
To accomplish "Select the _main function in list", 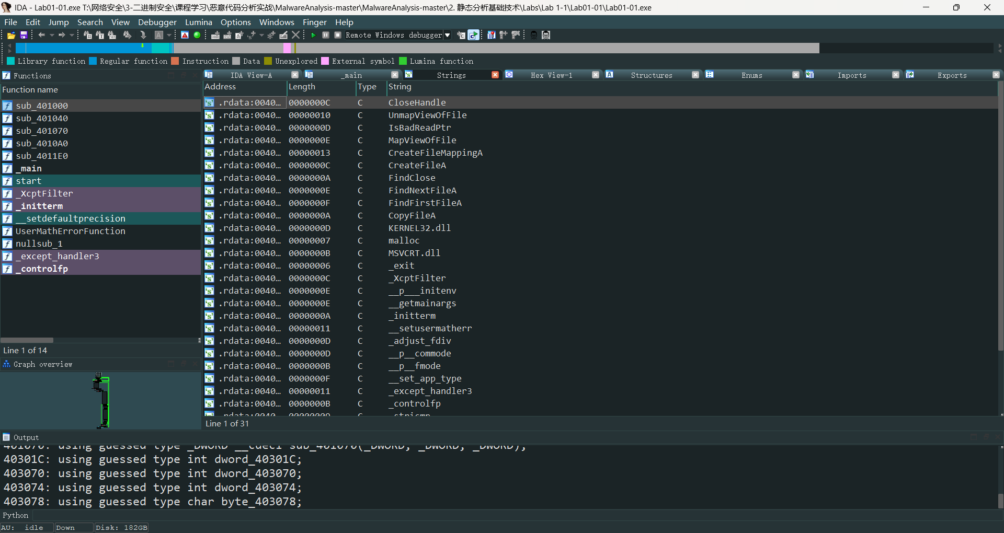I will pos(100,168).
